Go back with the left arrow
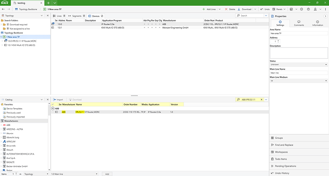 tap(3, 9)
